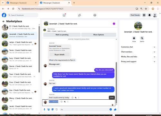161x116 pixels.
Task: Open Terrie conversation in the list
Action: 19,52
